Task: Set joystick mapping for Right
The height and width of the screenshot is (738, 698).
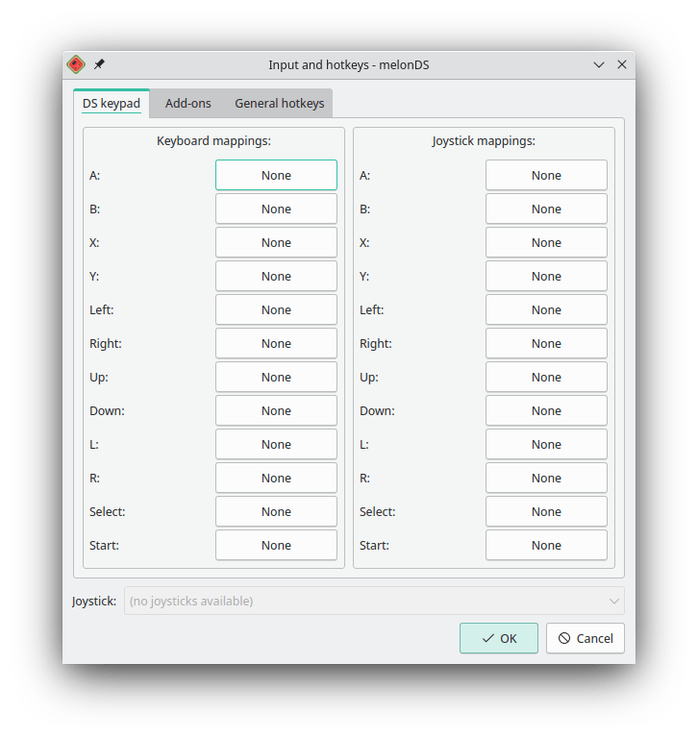Action: tap(546, 344)
